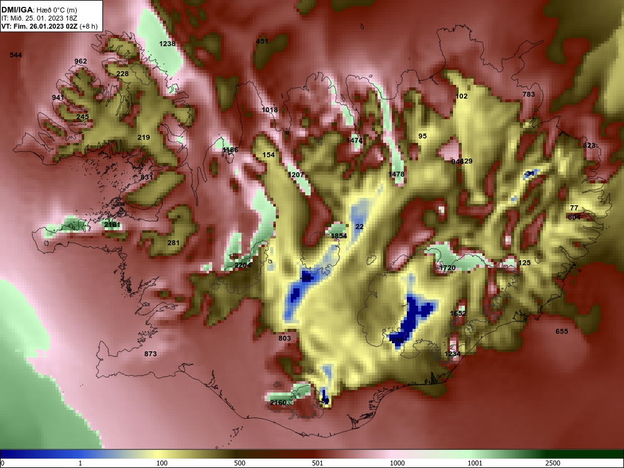The width and height of the screenshot is (624, 468).
Task: Select the map value 1652
Action: (458, 313)
